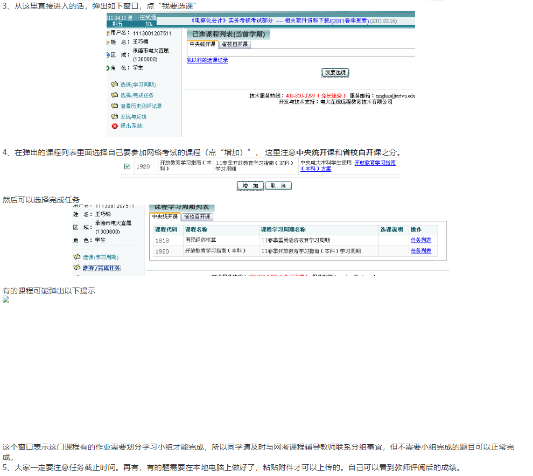Click the broken image placeholder below 提示 text

point(6,299)
